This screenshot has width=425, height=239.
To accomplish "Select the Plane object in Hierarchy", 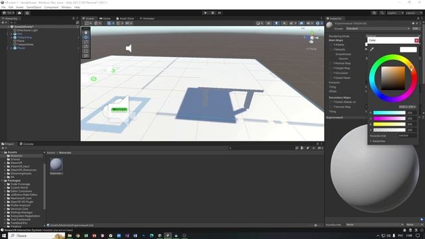I will pos(21,41).
